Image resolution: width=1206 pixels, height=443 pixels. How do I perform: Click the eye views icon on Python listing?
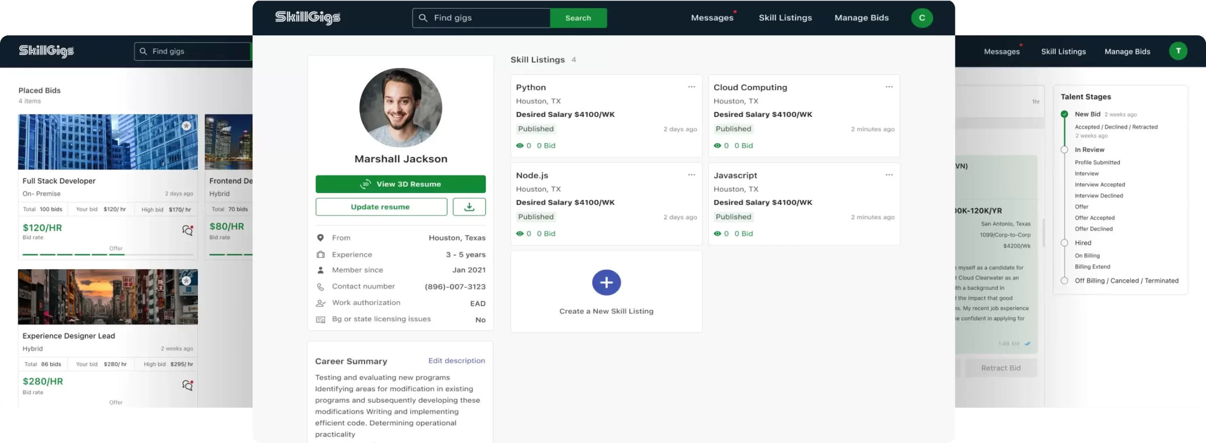tap(520, 145)
